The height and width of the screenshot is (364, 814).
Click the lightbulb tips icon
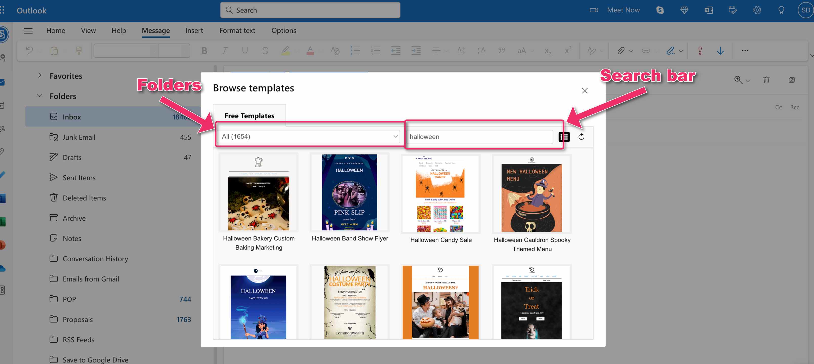click(781, 10)
